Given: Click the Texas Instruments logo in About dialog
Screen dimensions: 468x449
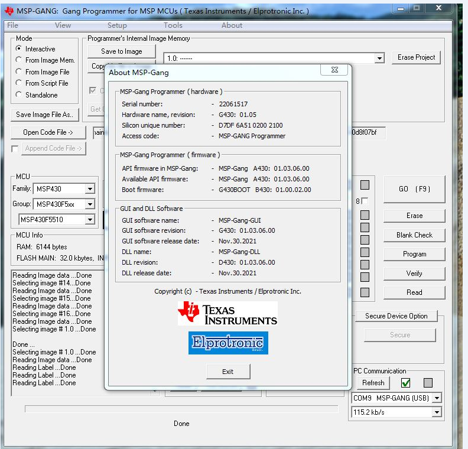Looking at the screenshot, I should point(227,313).
